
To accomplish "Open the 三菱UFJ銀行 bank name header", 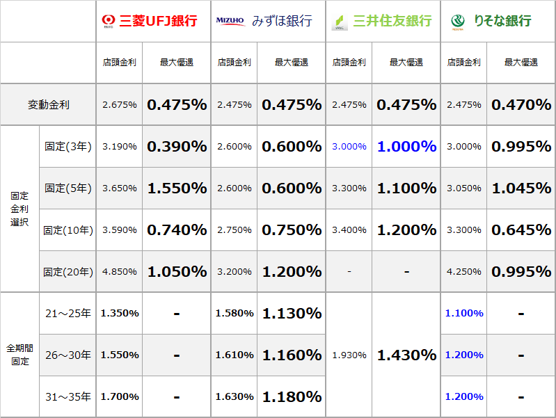I will tap(158, 21).
